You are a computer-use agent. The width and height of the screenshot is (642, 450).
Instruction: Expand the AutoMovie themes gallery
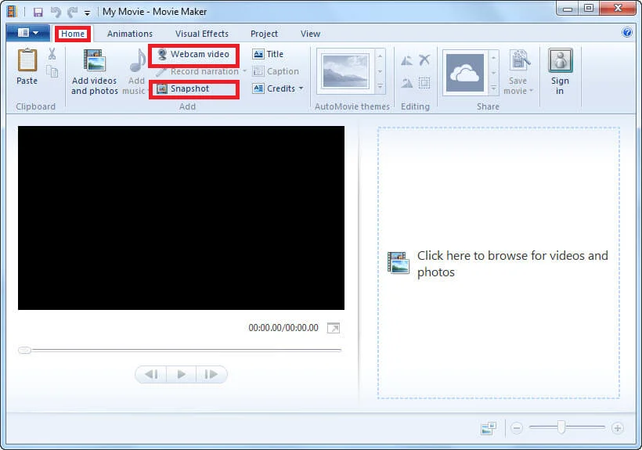380,87
